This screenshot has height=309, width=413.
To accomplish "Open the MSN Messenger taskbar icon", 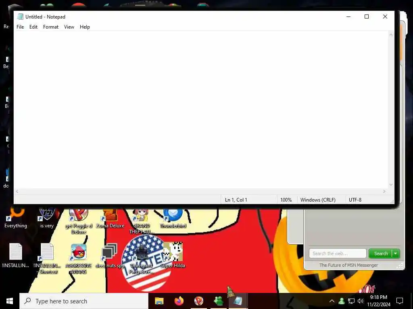I will (219, 301).
